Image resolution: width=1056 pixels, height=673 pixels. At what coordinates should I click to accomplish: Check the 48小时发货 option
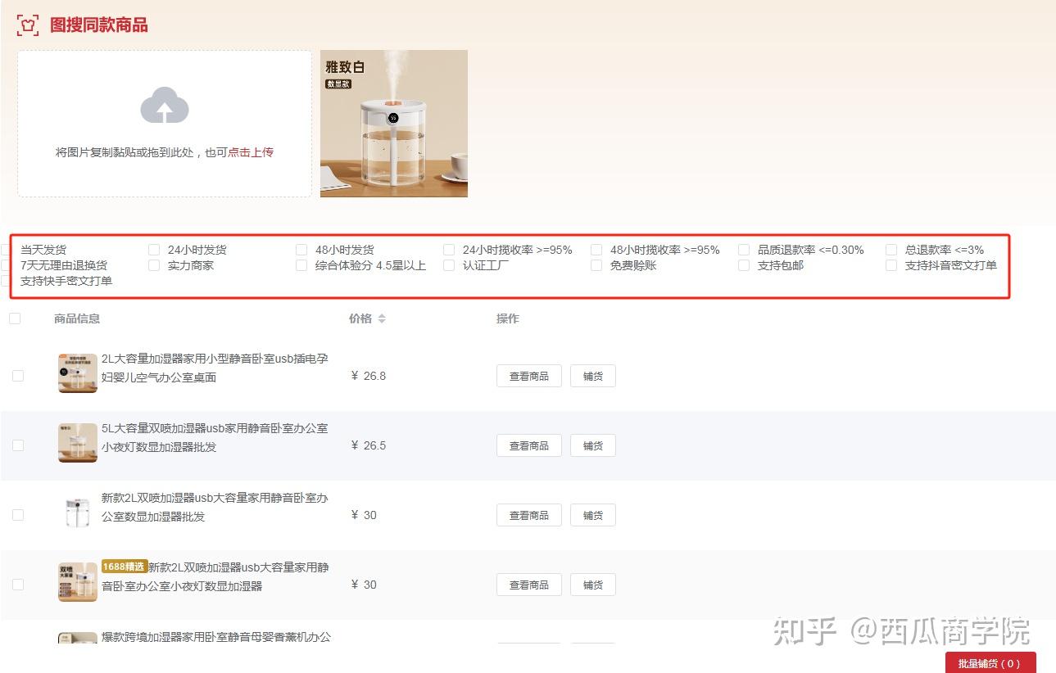pos(301,249)
